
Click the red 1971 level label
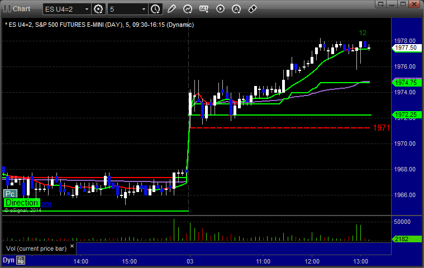382,128
